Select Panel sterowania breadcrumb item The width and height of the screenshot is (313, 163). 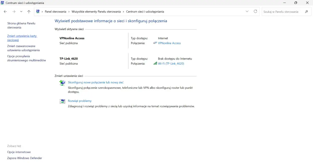[x=56, y=11]
